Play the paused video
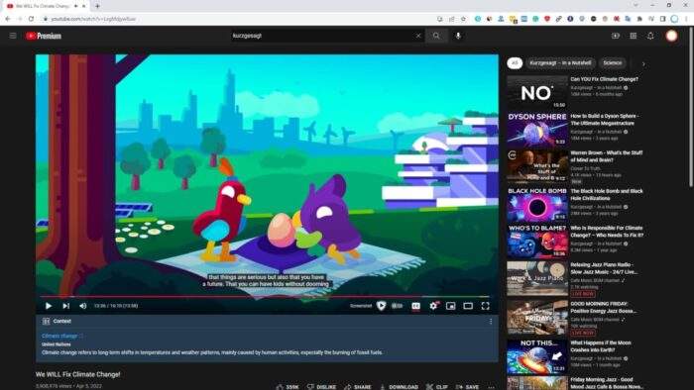The image size is (694, 390). click(x=49, y=306)
